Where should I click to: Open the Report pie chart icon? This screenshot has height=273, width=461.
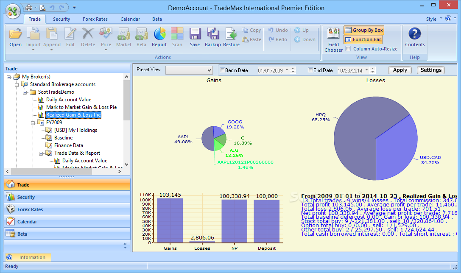pos(159,33)
